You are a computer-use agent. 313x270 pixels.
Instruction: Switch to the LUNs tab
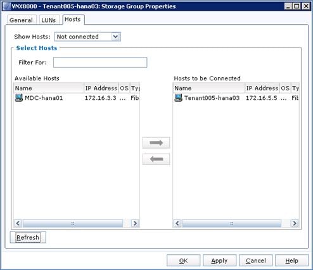point(49,20)
